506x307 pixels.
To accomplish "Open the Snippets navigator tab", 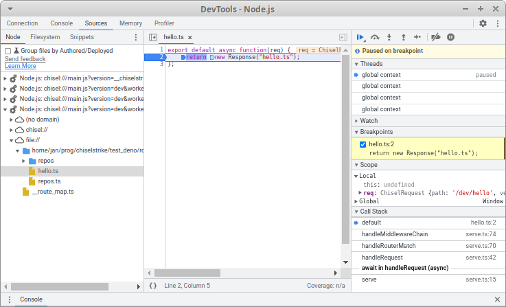I will coord(82,37).
